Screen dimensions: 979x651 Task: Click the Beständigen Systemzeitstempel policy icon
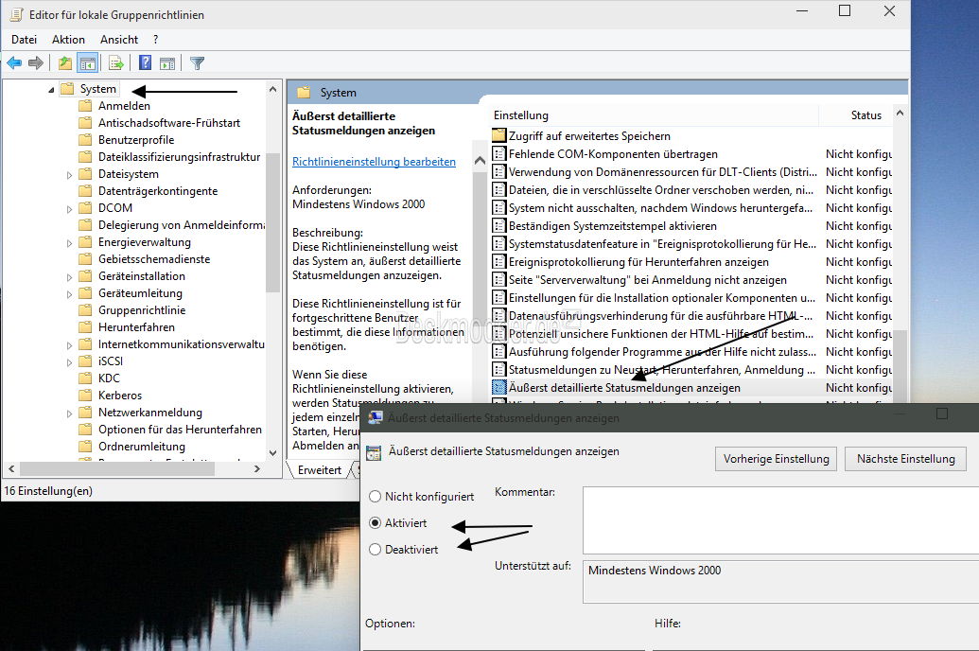(498, 225)
